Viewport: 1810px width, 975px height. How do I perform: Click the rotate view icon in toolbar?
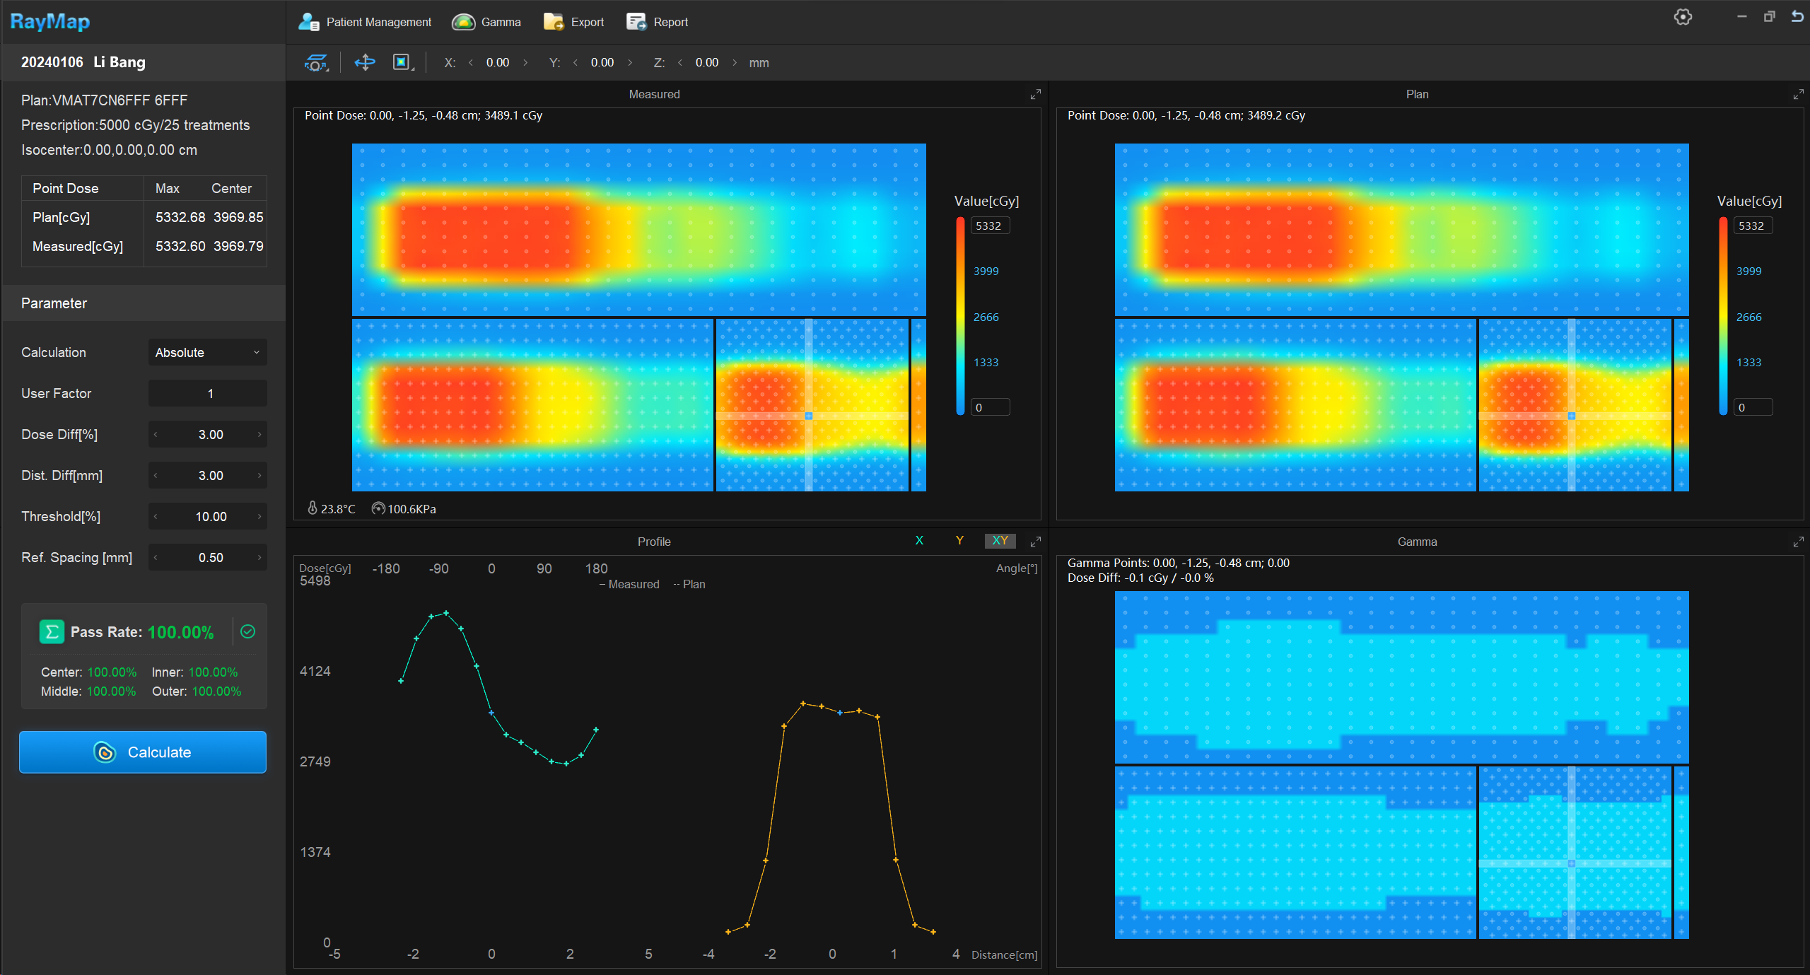[315, 63]
